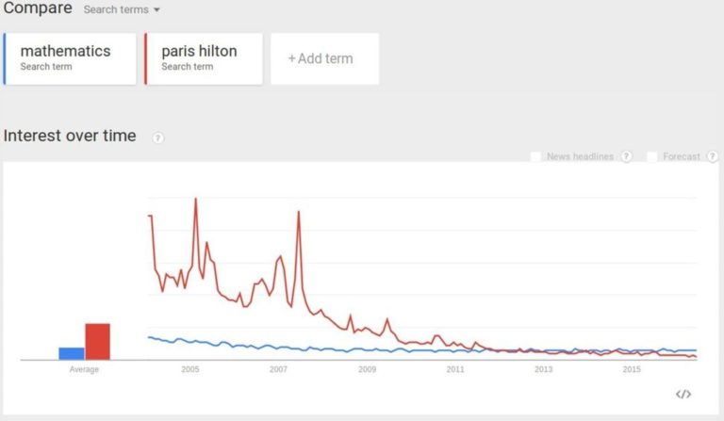Select the paris hilton search term card

click(x=204, y=58)
